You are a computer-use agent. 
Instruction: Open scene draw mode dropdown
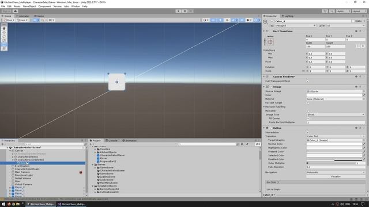pyautogui.click(x=206, y=20)
